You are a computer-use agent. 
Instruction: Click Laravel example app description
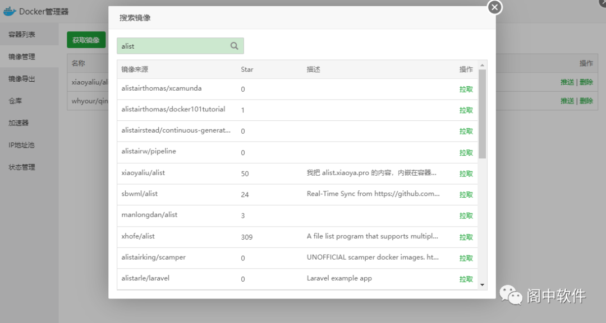point(339,278)
